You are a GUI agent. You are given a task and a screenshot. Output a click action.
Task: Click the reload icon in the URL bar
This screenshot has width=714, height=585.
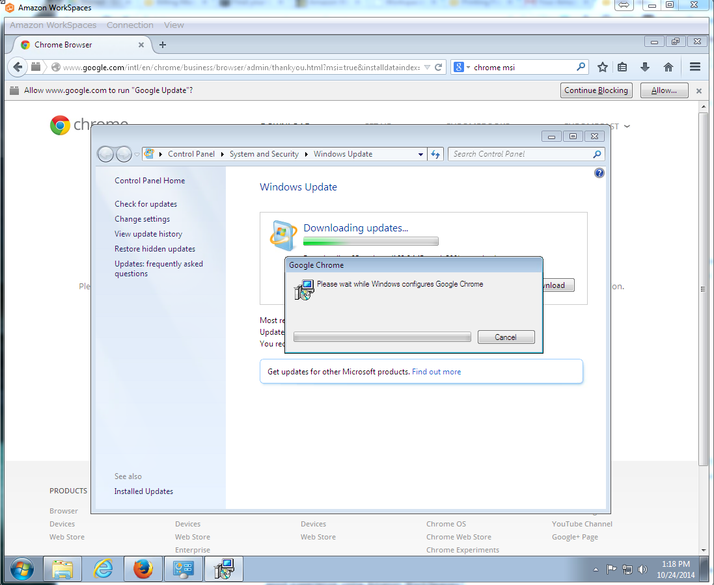pos(438,68)
